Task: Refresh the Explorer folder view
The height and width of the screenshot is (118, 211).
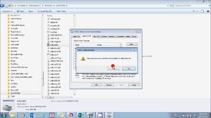Action: pyautogui.click(x=171, y=6)
